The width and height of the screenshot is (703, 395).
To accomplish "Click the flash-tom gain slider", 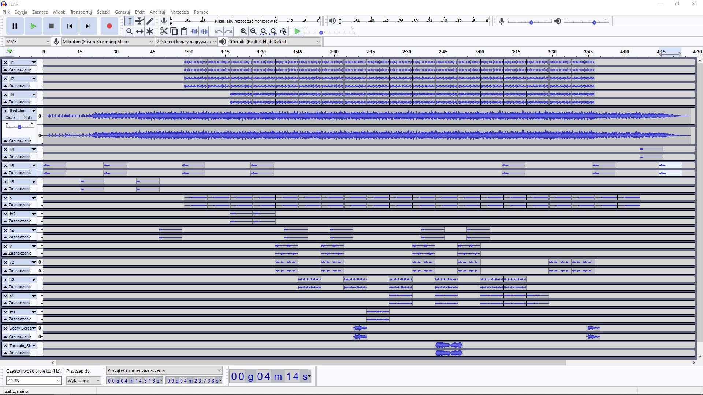I will (x=19, y=127).
